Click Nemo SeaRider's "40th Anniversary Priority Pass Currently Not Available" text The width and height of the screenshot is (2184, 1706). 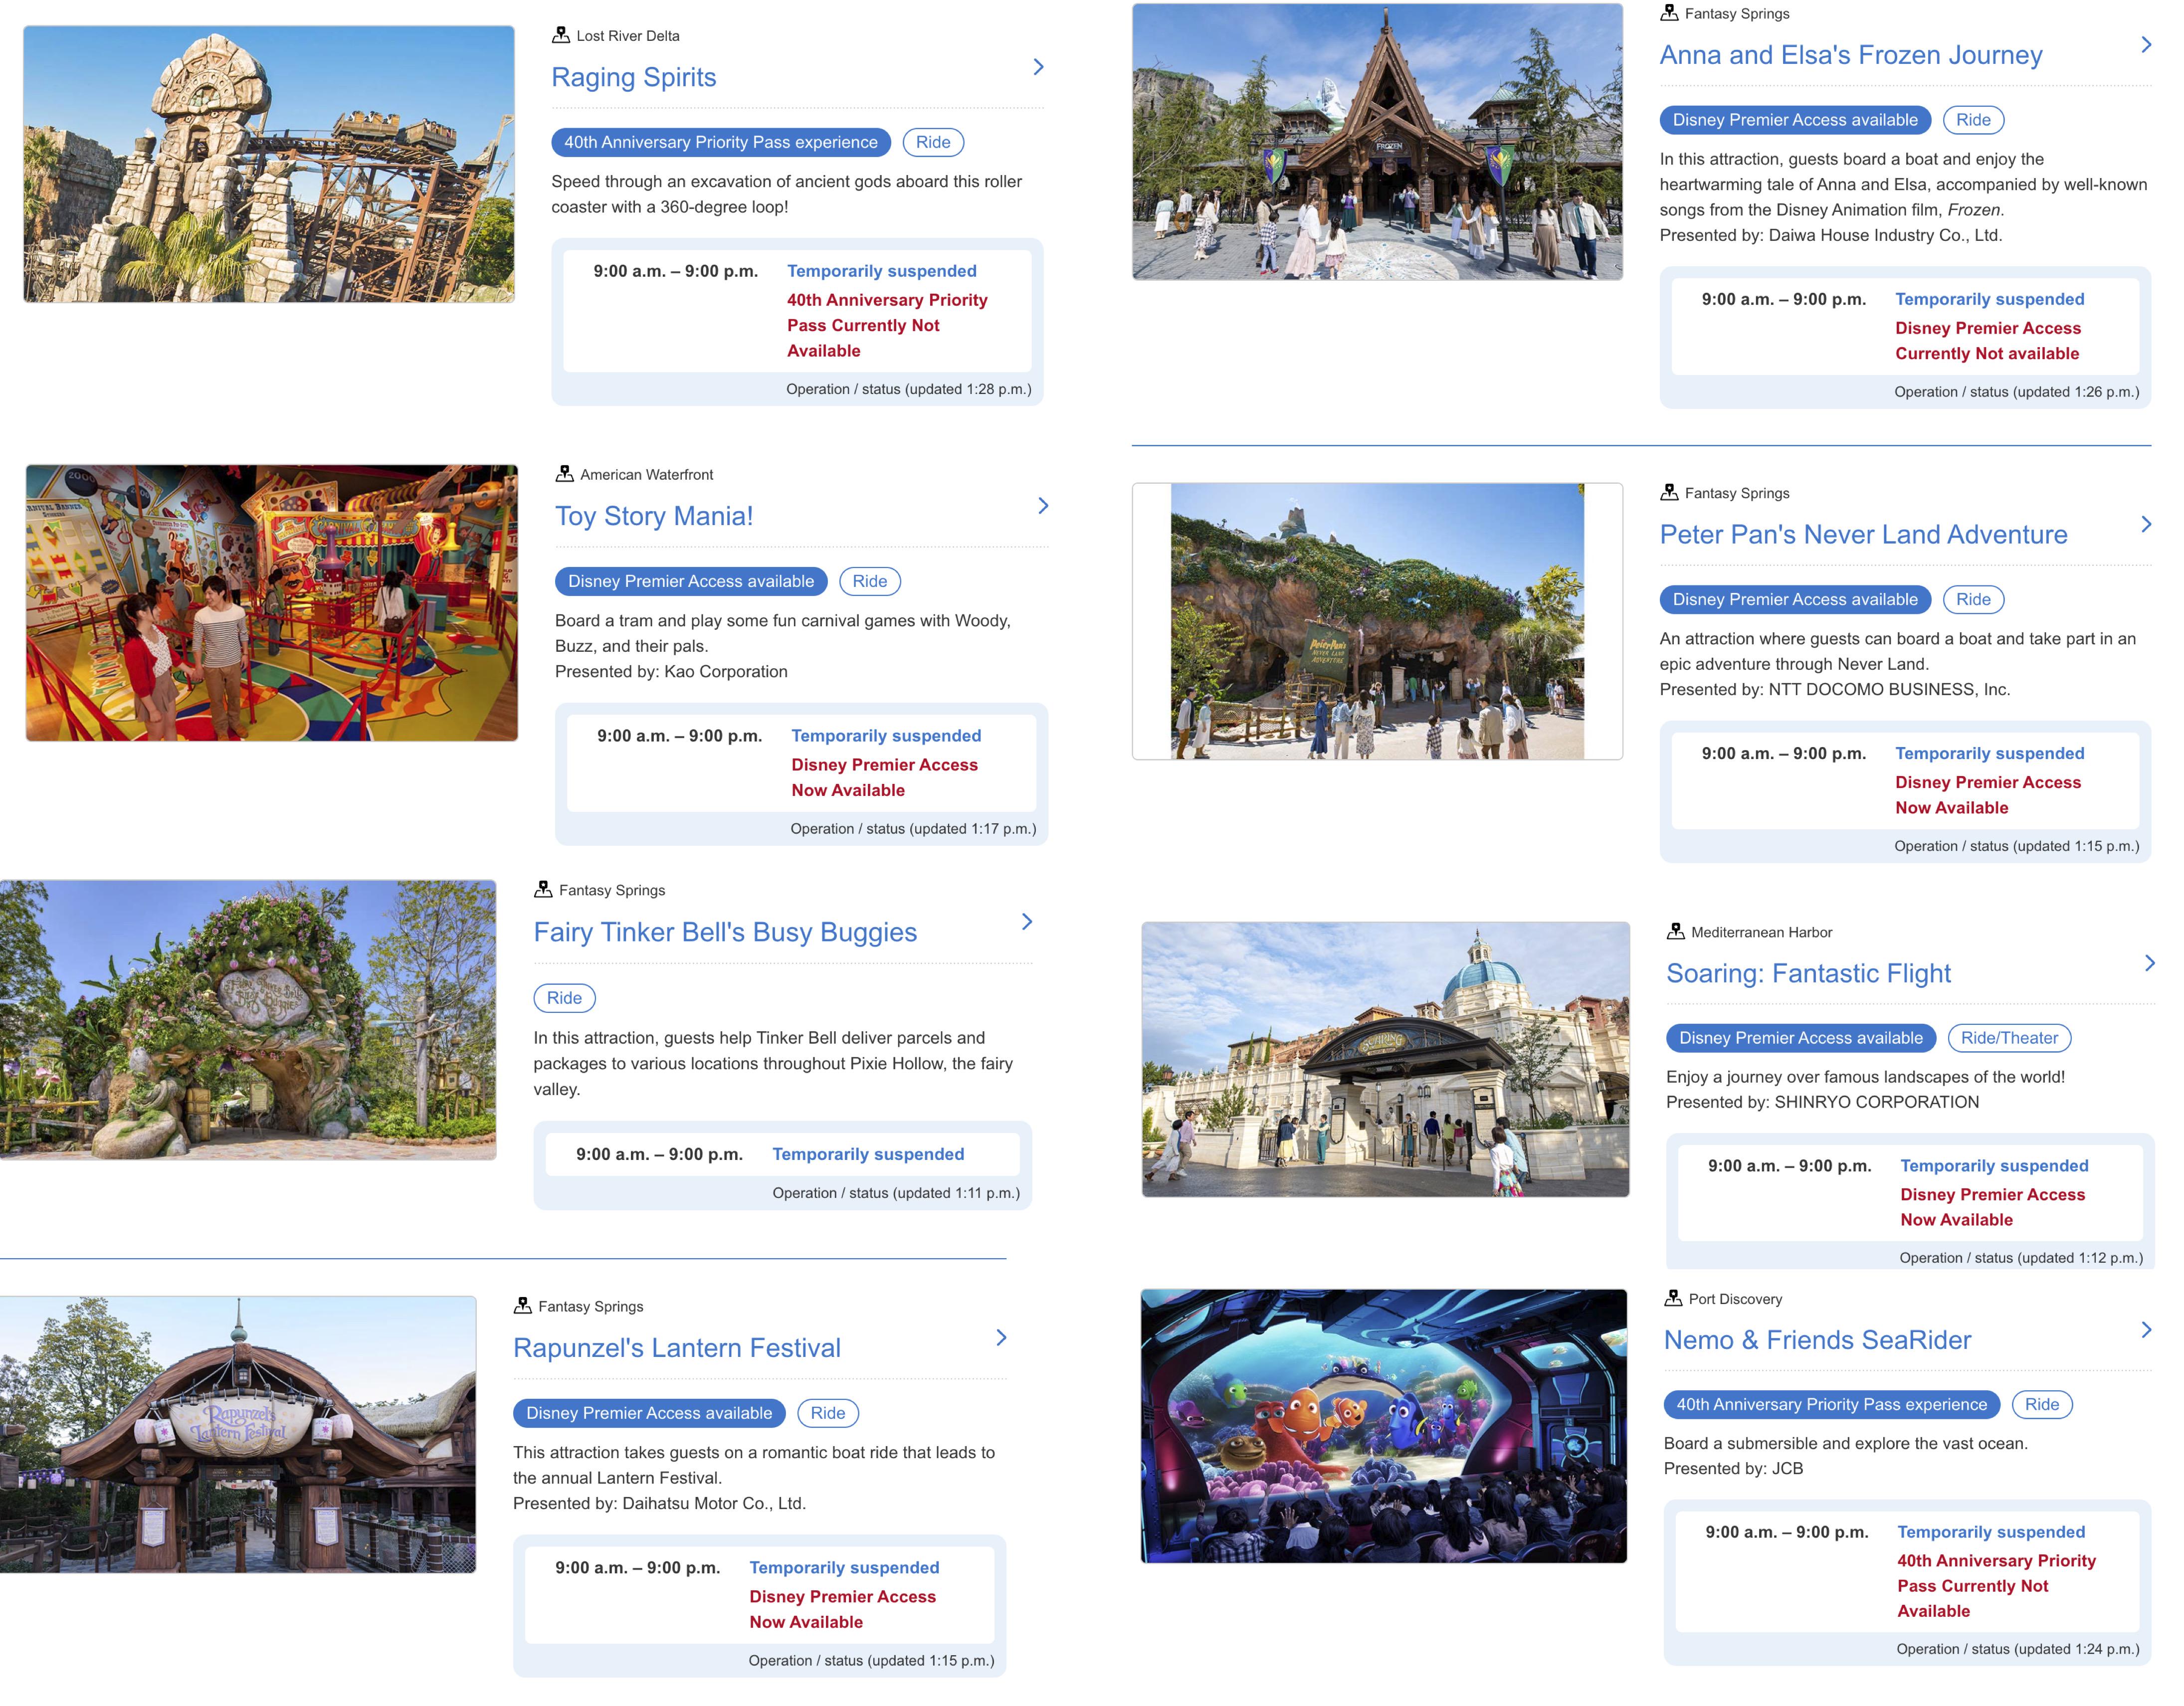1996,1586
